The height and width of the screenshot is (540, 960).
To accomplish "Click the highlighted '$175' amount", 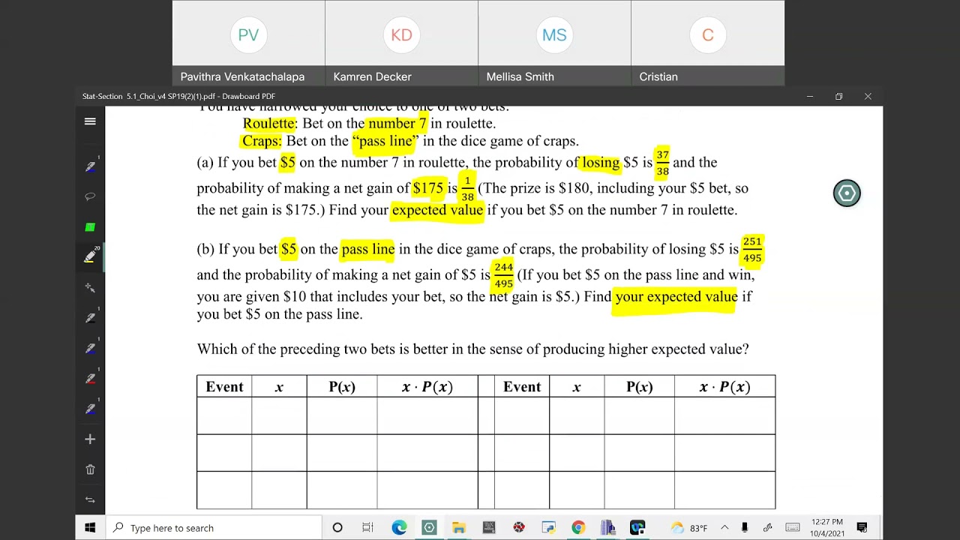I will click(x=428, y=188).
